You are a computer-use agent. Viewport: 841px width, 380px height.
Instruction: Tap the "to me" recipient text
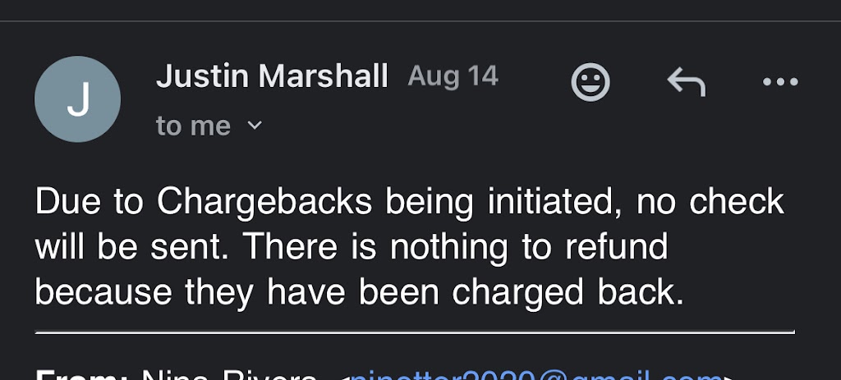193,126
